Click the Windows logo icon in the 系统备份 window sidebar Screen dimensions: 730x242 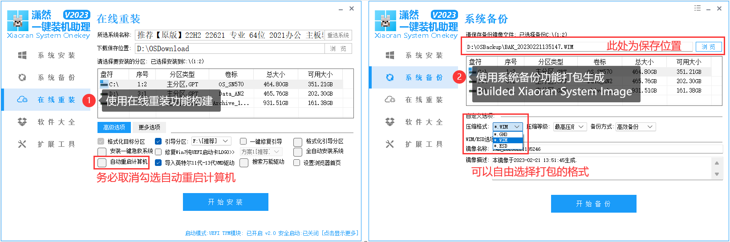(390, 55)
